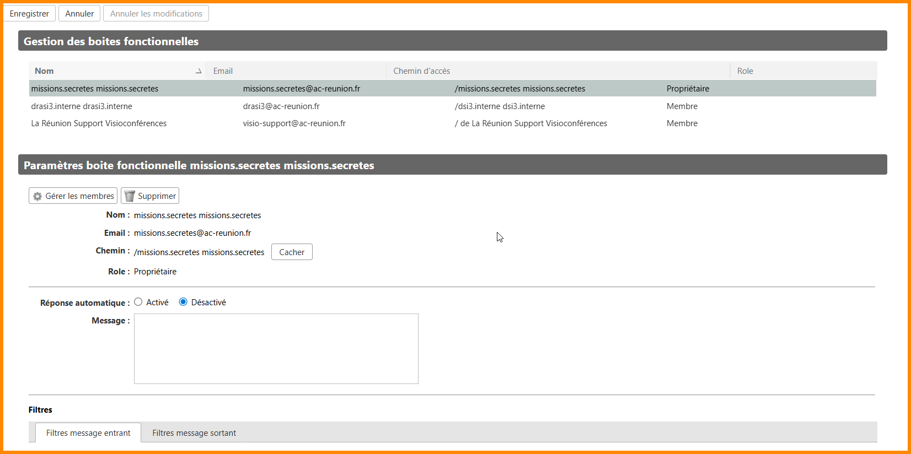Viewport: 911px width, 454px height.
Task: Select La Réunion Support Visioconférences row
Action: pyautogui.click(x=99, y=123)
